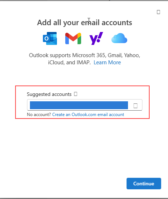Click the iCloud cloud icon
This screenshot has width=168, height=199.
[x=119, y=38]
